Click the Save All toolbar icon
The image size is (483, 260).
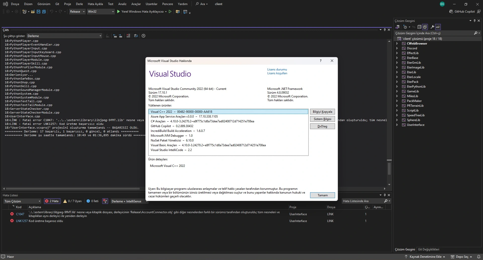(x=44, y=12)
